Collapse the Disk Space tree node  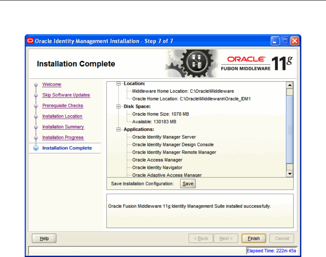click(x=118, y=106)
